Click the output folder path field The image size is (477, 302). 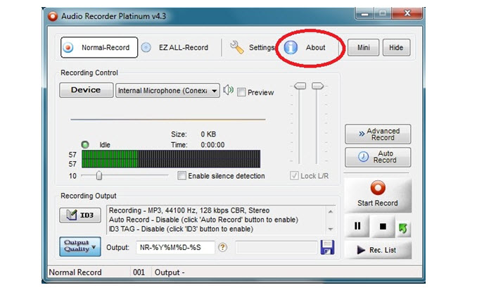tap(276, 248)
